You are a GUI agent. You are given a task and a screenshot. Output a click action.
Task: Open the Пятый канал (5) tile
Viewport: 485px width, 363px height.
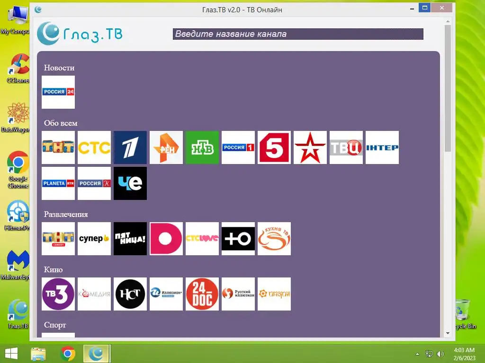274,147
